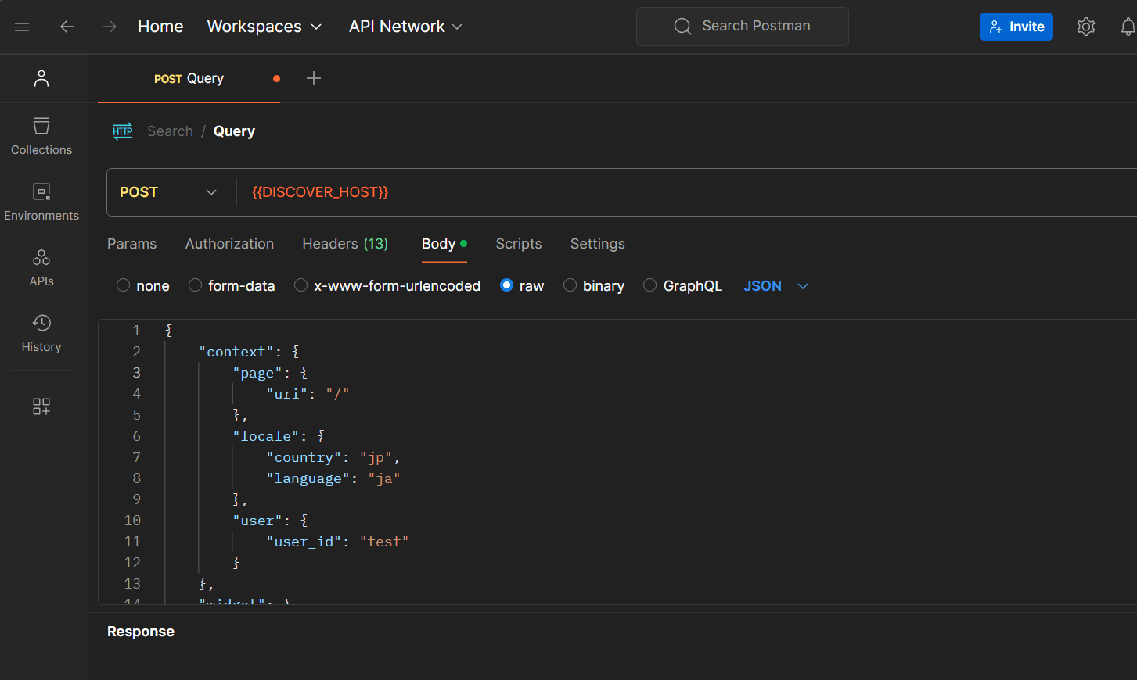Screen dimensions: 1137x680
Task: Open the APIs sidebar section
Action: point(41,267)
